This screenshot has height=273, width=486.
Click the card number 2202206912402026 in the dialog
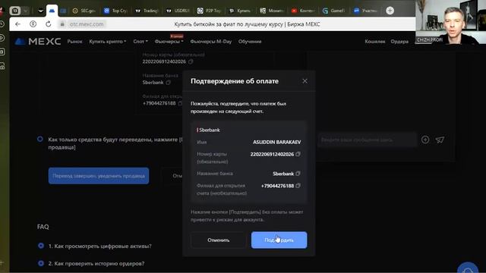coord(272,154)
